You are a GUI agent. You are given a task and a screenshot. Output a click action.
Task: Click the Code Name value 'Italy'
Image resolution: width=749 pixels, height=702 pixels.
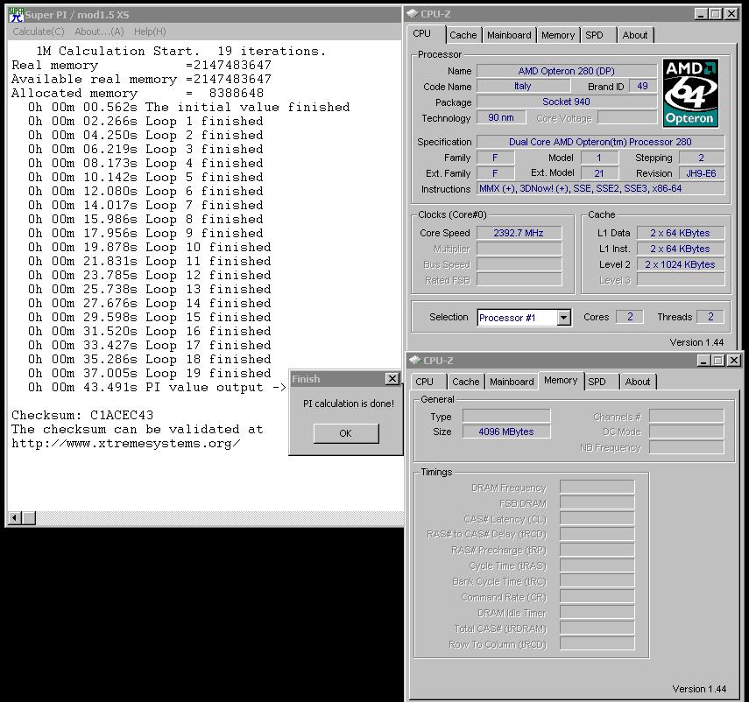(523, 87)
